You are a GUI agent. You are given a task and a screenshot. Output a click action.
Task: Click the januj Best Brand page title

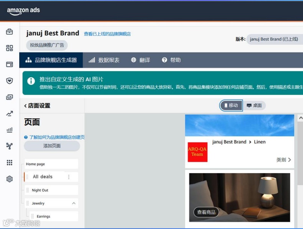coord(53,33)
